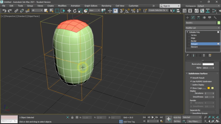The height and width of the screenshot is (124, 221).
Task: Switch to the Motion command panel tab
Action: [204, 18]
